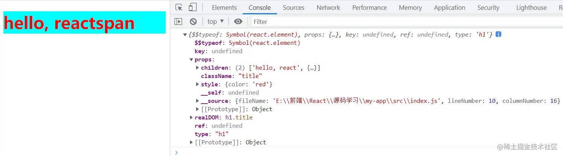Click the red hello, reactspan heading
The width and height of the screenshot is (563, 156).
[x=69, y=23]
